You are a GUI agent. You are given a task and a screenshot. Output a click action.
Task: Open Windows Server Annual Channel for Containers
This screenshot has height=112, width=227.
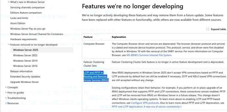(x=37, y=34)
